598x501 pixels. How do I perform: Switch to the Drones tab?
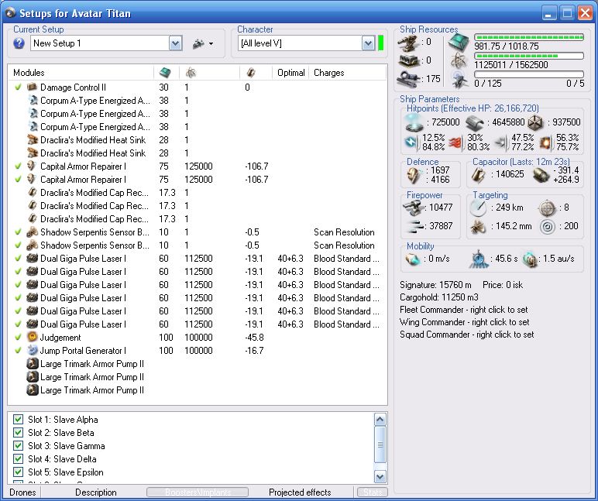pyautogui.click(x=22, y=492)
